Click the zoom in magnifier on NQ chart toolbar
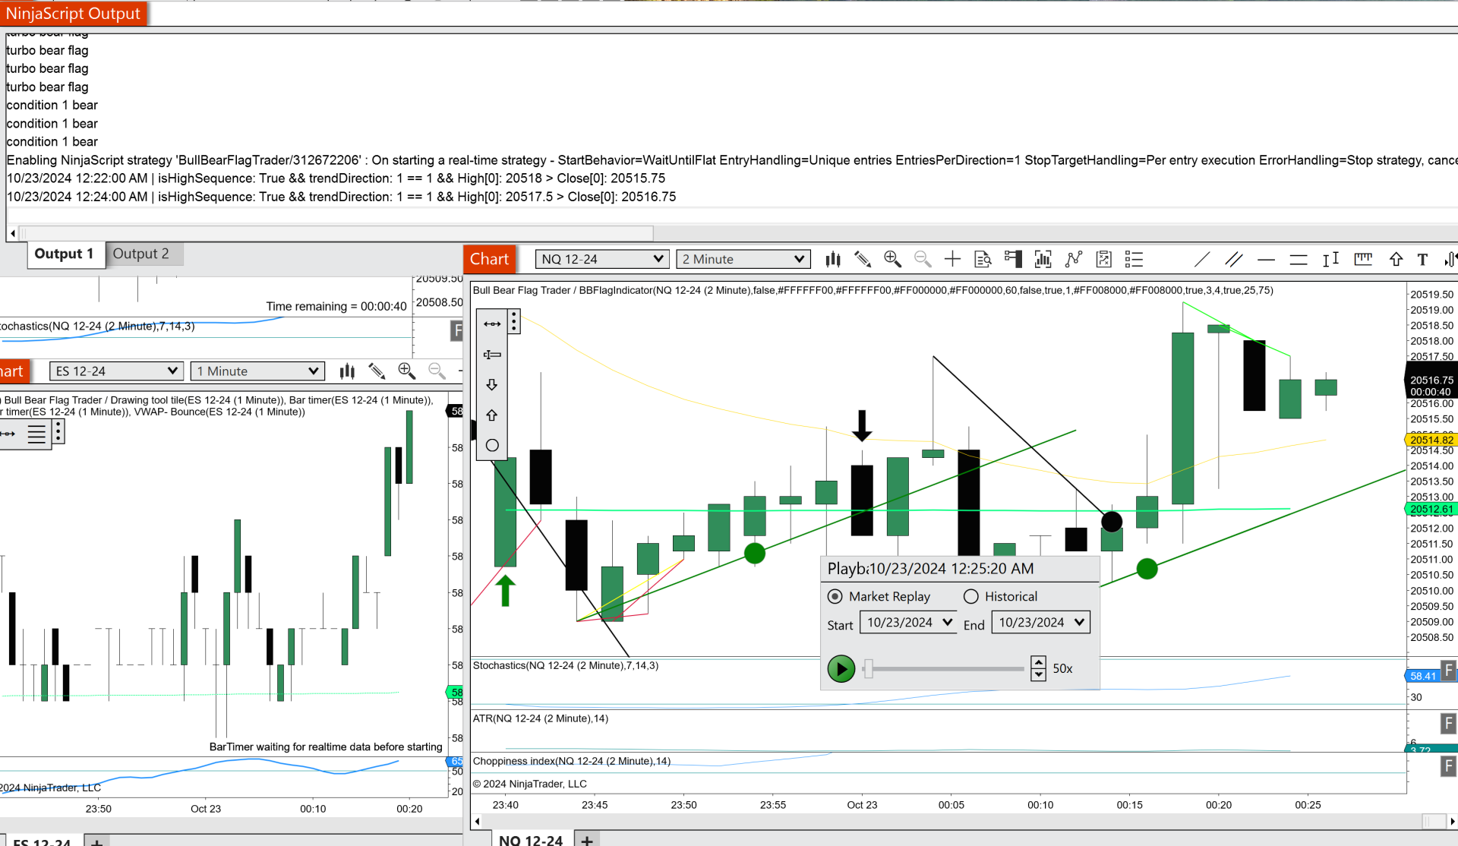The height and width of the screenshot is (846, 1458). coord(892,260)
